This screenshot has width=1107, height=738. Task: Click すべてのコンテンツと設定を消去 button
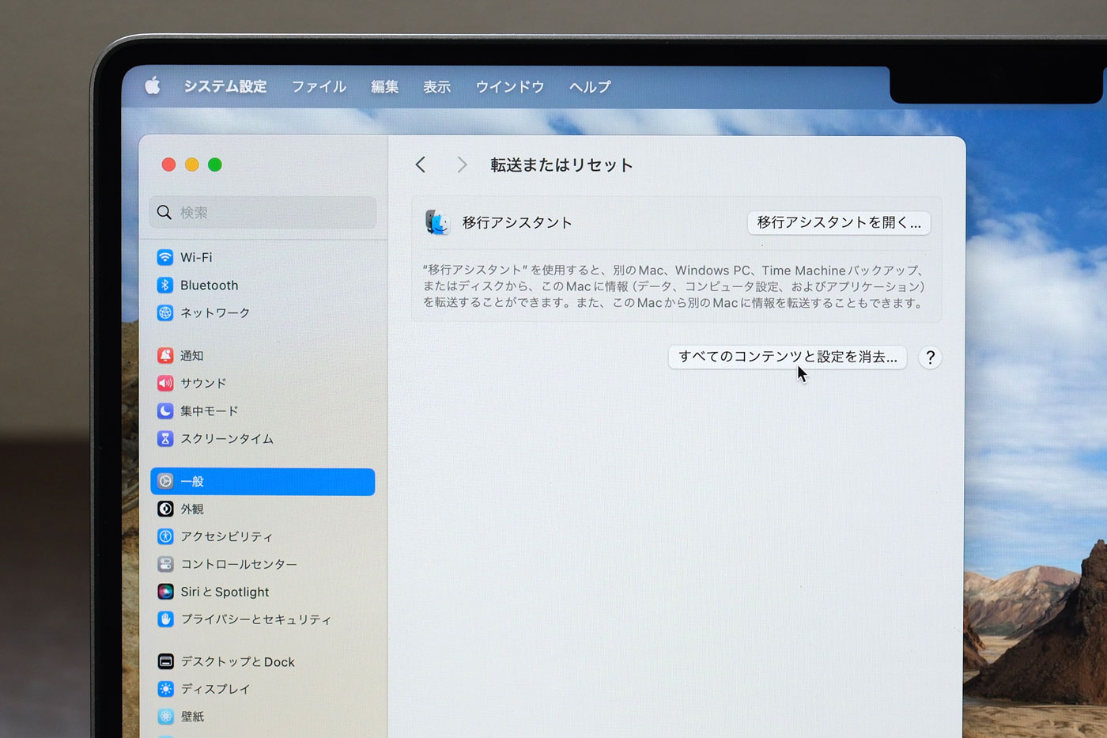(788, 357)
